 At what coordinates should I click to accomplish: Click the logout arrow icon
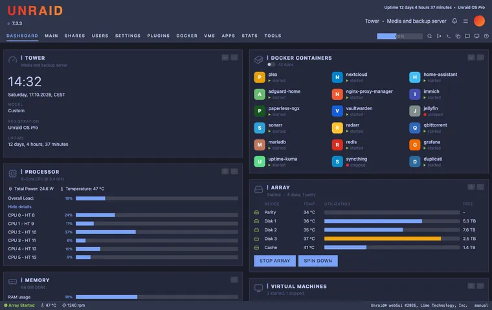[x=439, y=36]
